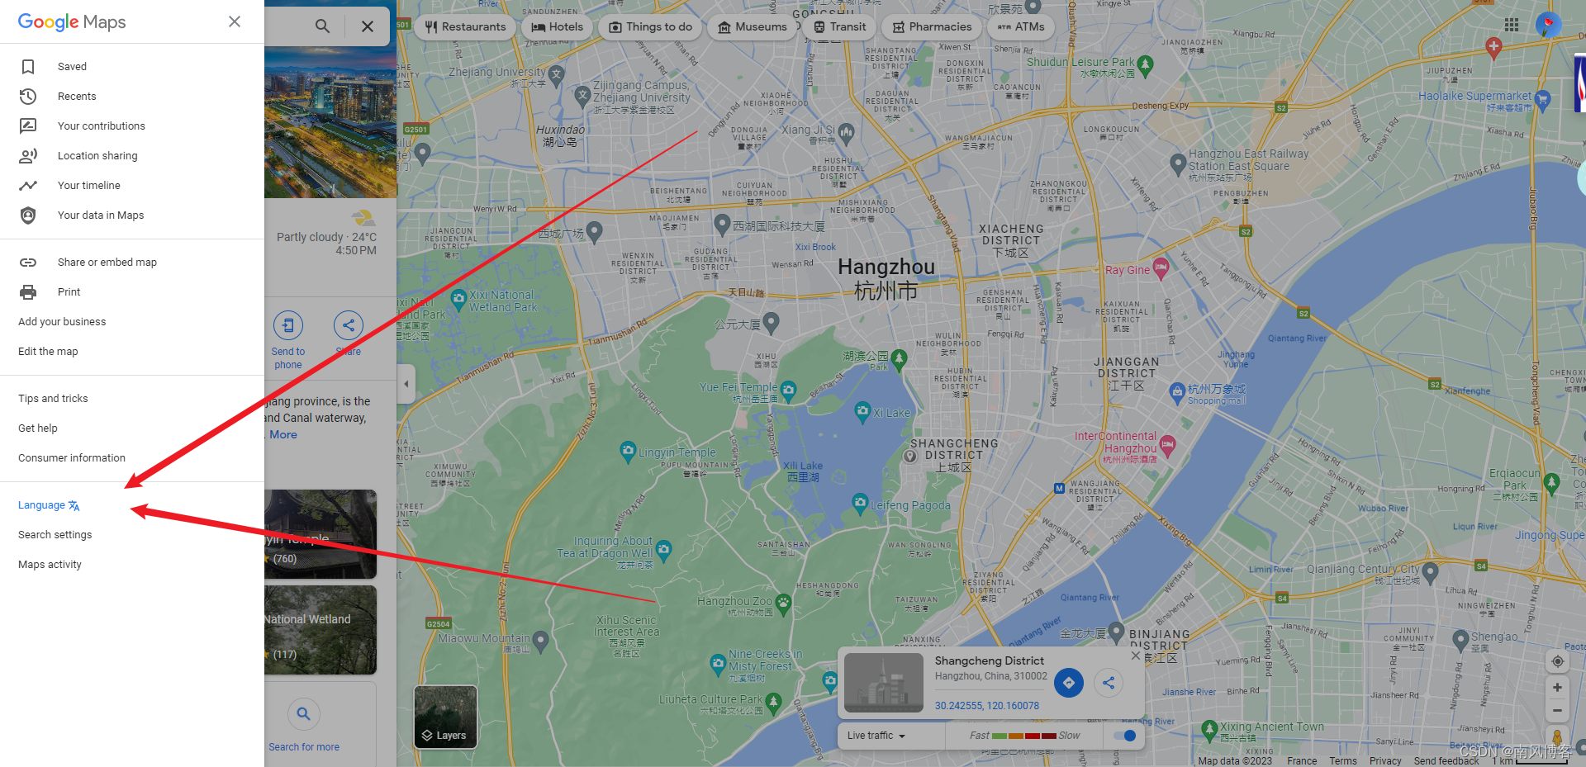Open Consumer information entry
The width and height of the screenshot is (1586, 767).
coord(72,458)
